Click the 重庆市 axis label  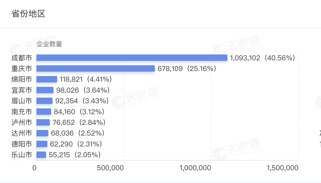[x=21, y=69]
